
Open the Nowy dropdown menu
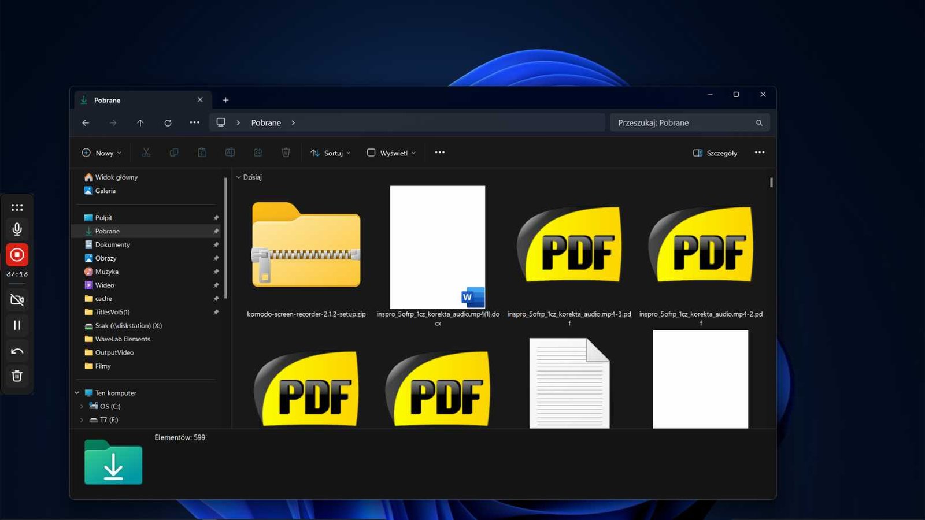tap(102, 153)
